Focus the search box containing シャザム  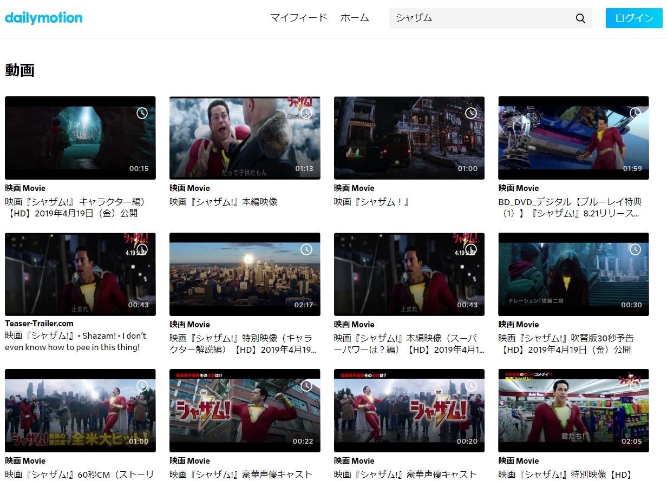click(482, 18)
